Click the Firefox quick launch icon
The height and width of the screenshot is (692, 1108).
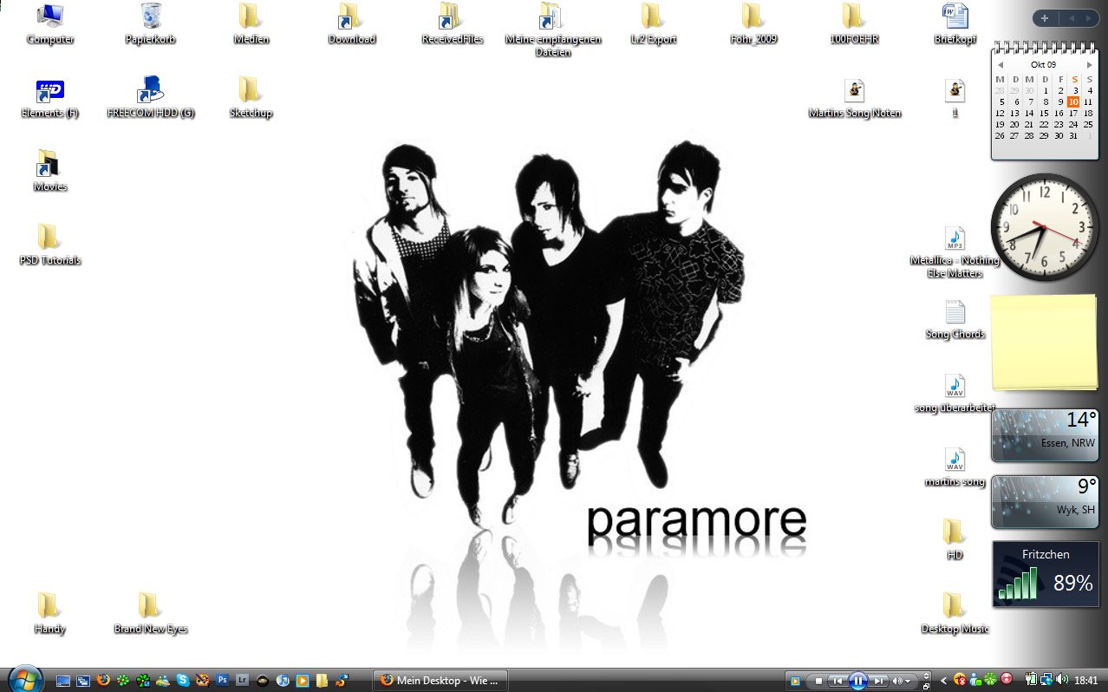[104, 681]
